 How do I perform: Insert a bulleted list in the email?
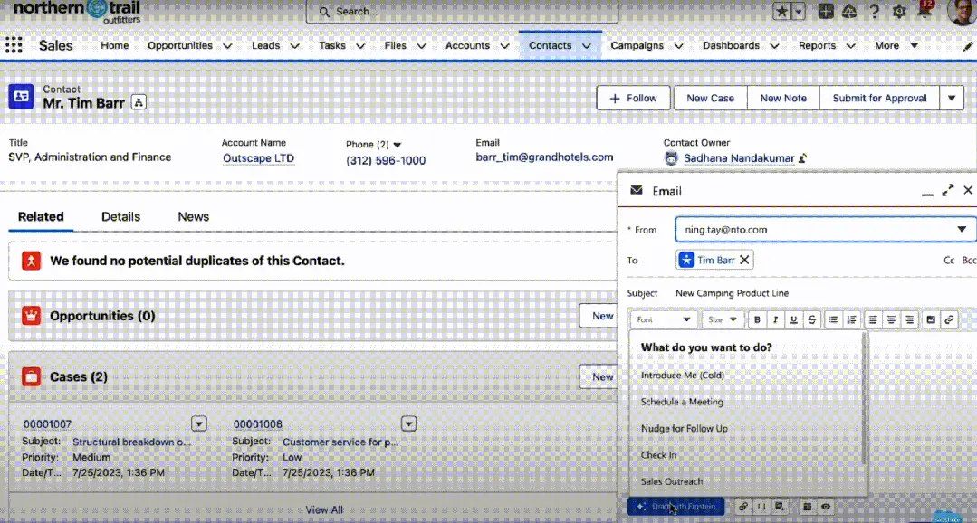(833, 320)
